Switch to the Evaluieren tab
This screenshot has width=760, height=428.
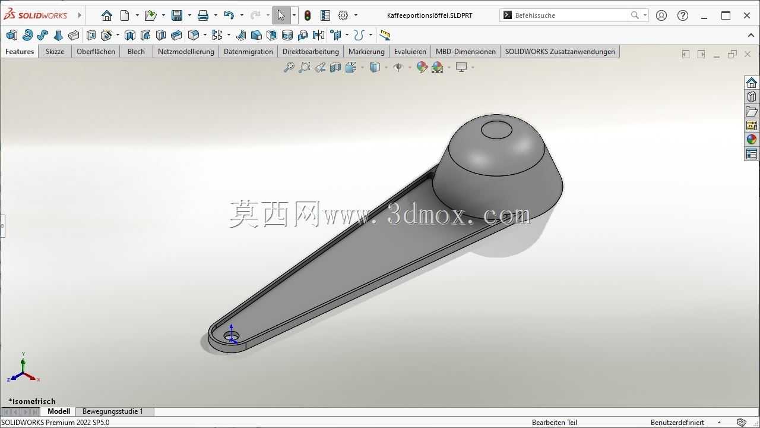click(410, 52)
